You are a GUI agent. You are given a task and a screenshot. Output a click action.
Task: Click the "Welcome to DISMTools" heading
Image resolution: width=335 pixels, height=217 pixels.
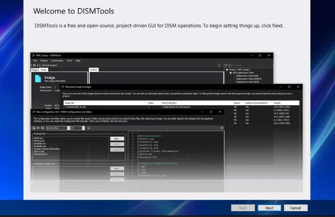click(74, 11)
